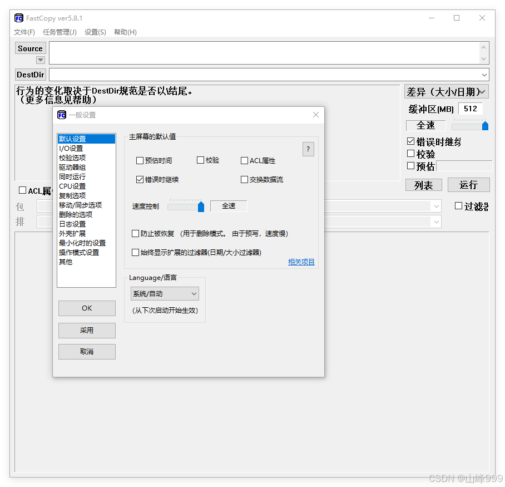Click the 速度控制 slider thumb in dialog
Image resolution: width=505 pixels, height=487 pixels.
(201, 206)
